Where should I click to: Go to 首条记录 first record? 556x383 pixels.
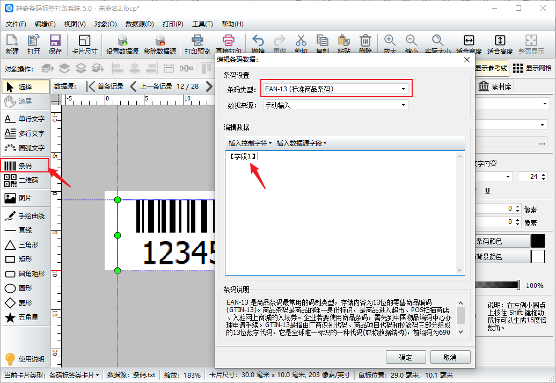click(105, 86)
